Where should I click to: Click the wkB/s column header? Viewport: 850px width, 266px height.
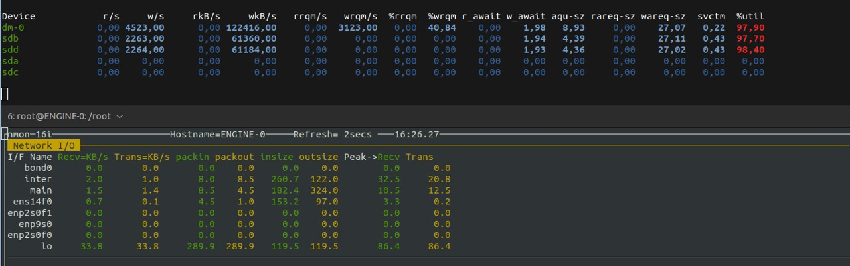click(x=263, y=16)
